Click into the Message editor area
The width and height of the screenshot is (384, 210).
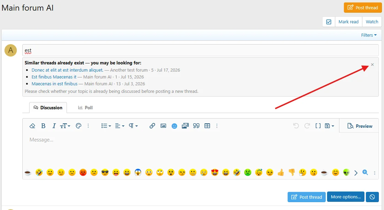point(200,149)
